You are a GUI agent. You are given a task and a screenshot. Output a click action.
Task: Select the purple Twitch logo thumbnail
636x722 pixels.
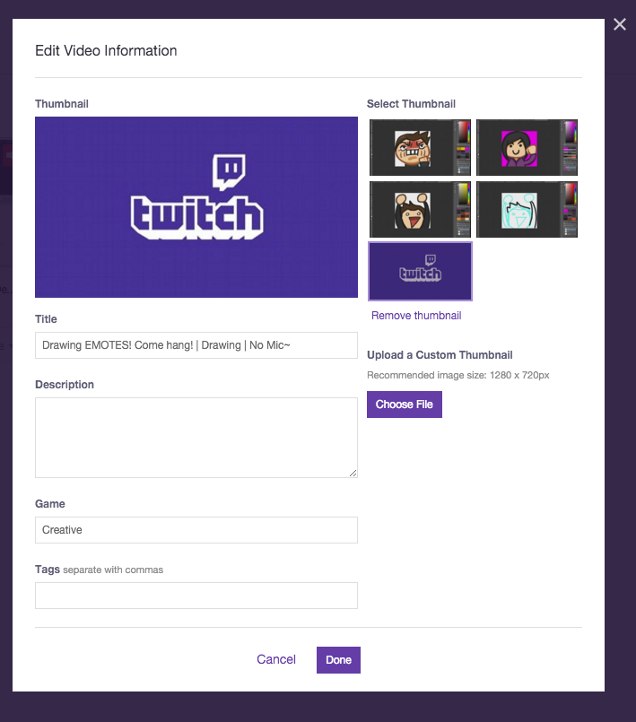(x=420, y=271)
